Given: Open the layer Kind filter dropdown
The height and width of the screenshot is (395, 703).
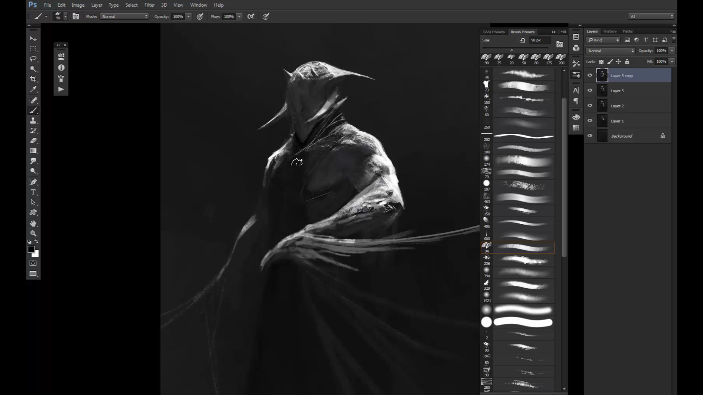Looking at the screenshot, I should 603,40.
